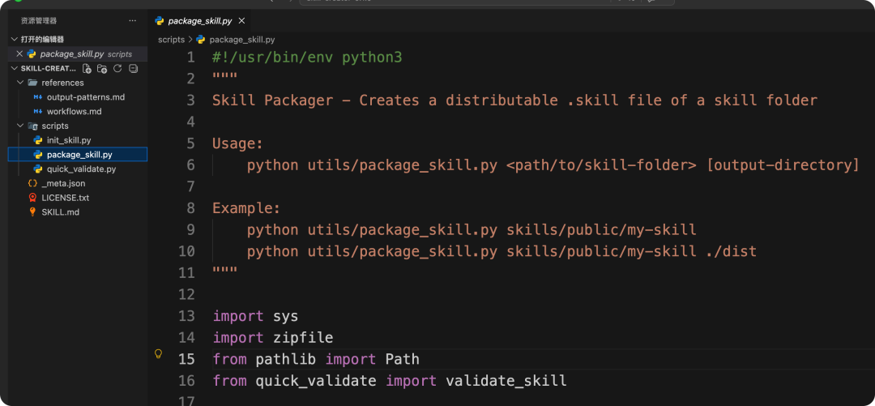Click the orange icon beside SKILL.md
875x406 pixels.
[33, 212]
